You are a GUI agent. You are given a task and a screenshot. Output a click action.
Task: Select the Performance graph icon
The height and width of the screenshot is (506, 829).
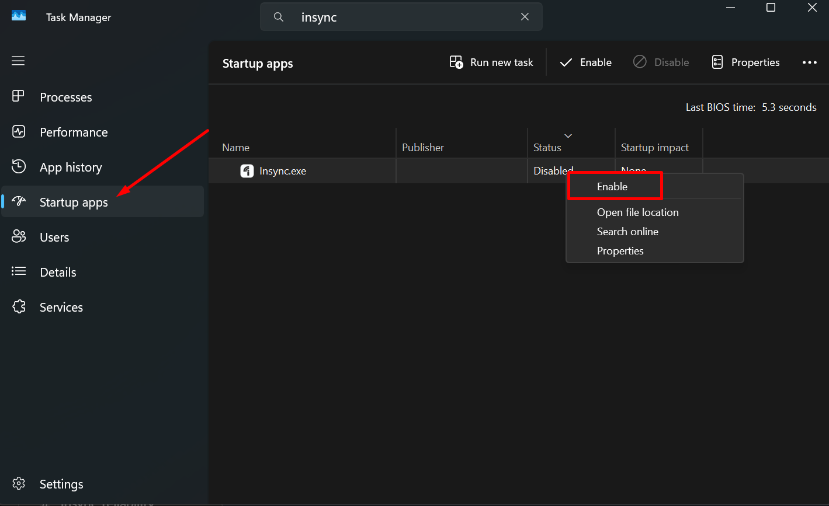(x=19, y=131)
